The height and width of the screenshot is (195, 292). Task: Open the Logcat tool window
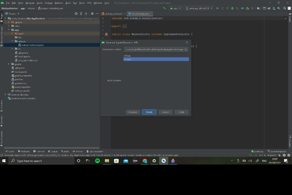pyautogui.click(x=53, y=151)
